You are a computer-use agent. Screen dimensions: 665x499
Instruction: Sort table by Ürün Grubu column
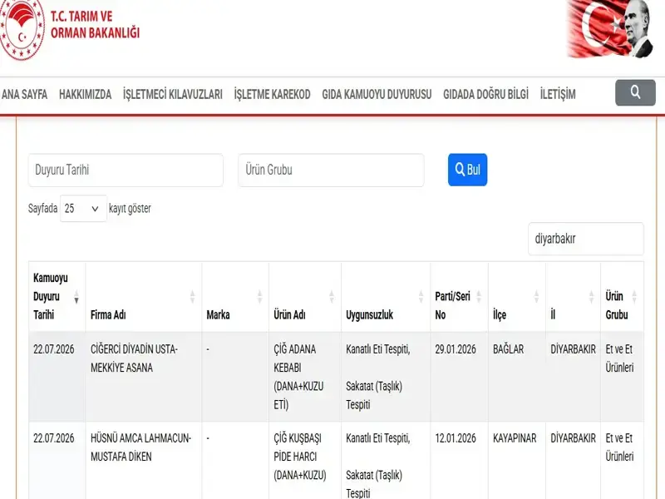point(622,297)
